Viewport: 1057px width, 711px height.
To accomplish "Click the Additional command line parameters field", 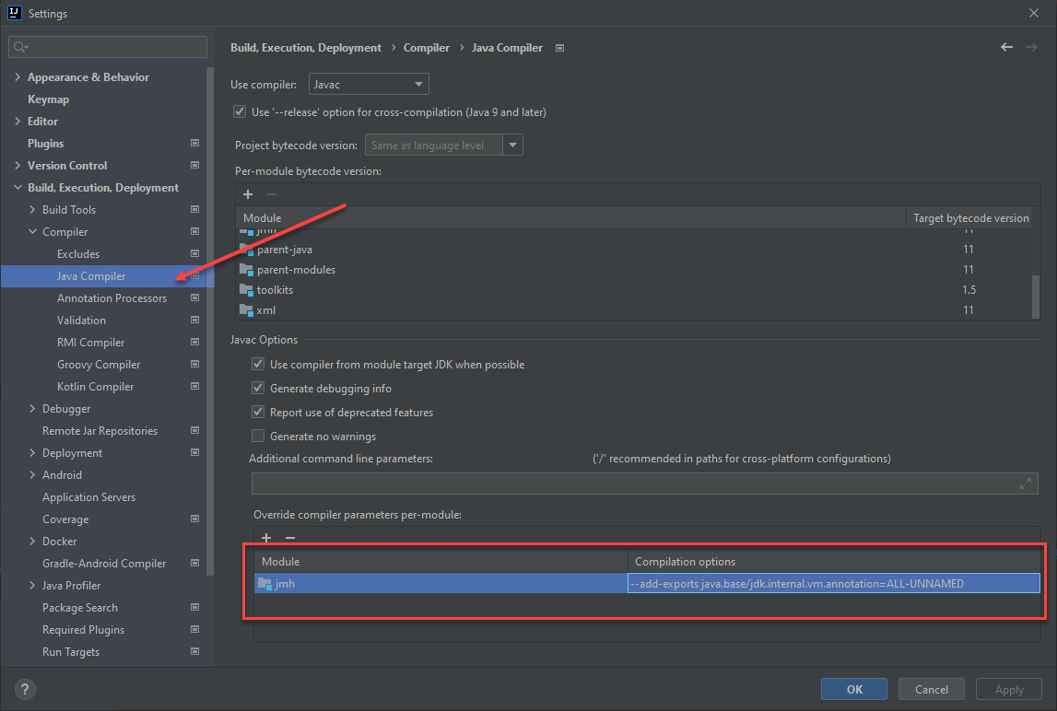I will pyautogui.click(x=644, y=484).
